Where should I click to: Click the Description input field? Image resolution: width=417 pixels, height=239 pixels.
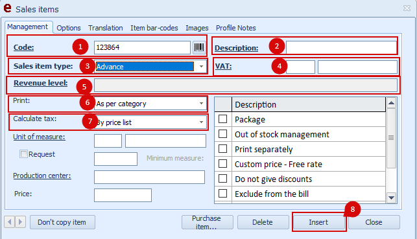click(x=341, y=48)
